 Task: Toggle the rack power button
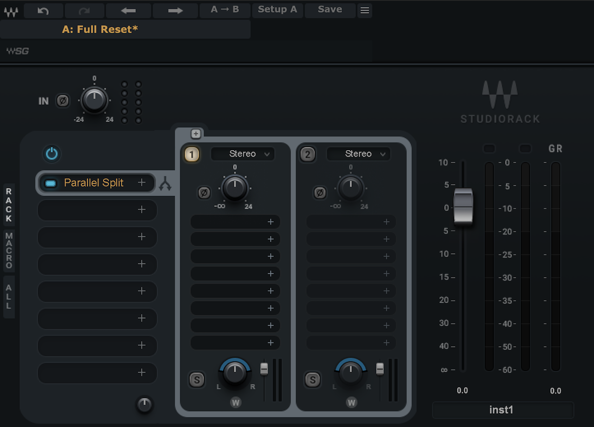pyautogui.click(x=52, y=154)
